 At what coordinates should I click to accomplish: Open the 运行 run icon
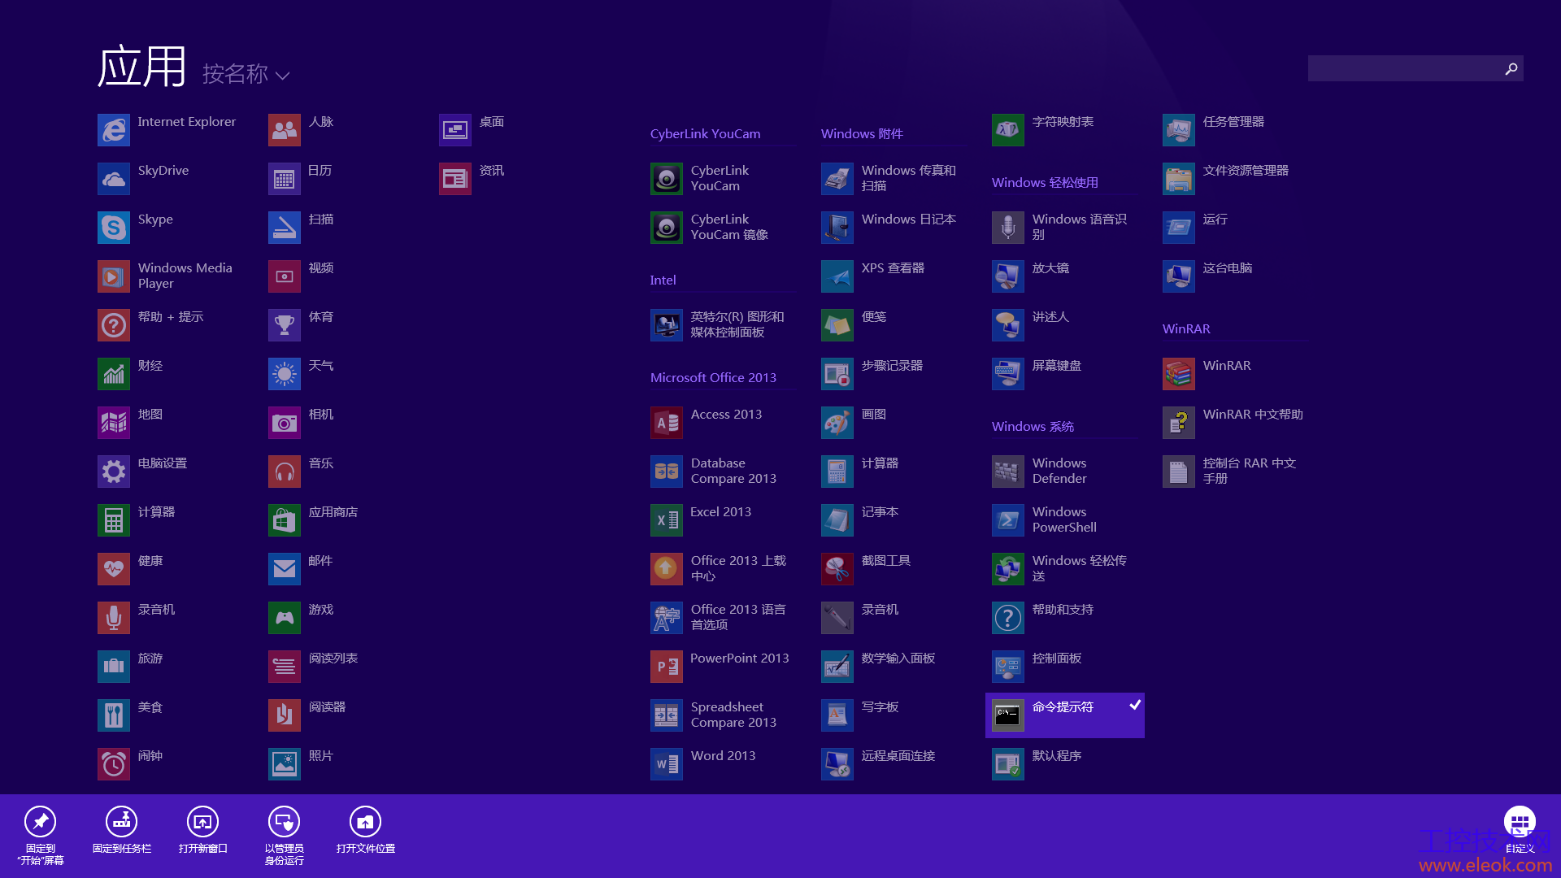(x=1179, y=228)
